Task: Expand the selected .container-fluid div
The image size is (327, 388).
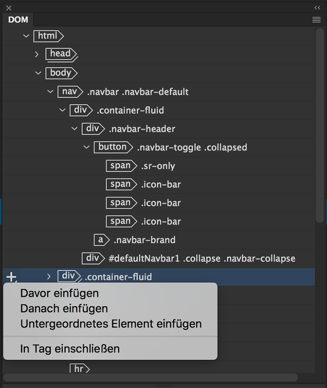Action: click(49, 276)
